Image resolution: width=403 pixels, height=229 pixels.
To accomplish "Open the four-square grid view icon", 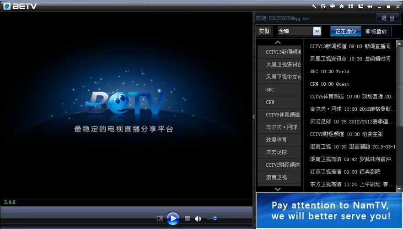I will coord(350,6).
